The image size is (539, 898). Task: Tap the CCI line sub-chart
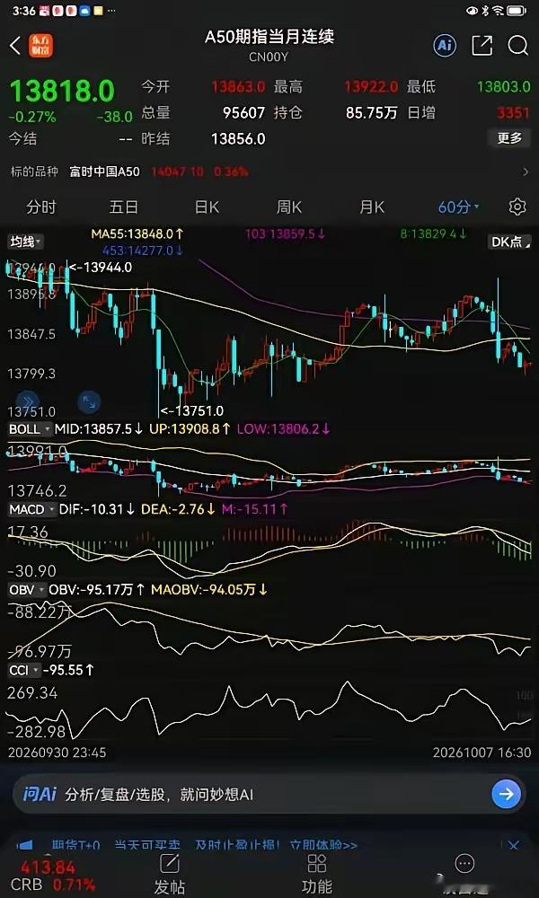[269, 710]
